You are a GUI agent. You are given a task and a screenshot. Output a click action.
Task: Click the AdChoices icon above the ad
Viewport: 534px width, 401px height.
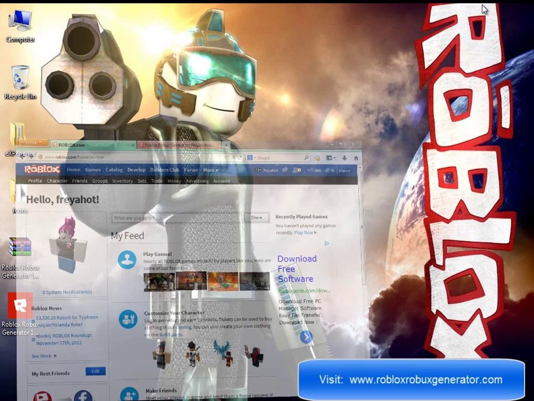(327, 243)
